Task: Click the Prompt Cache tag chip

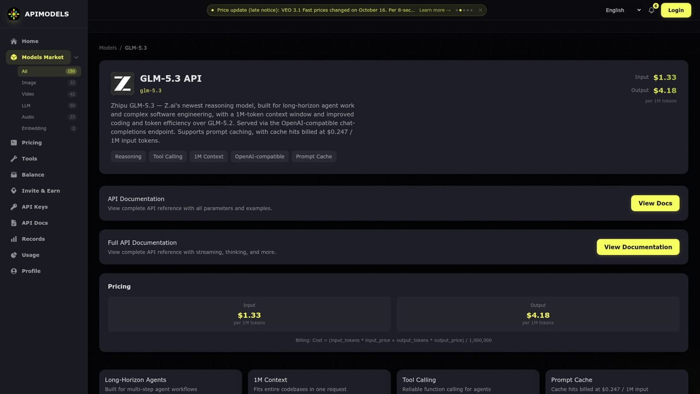Action: (x=314, y=157)
